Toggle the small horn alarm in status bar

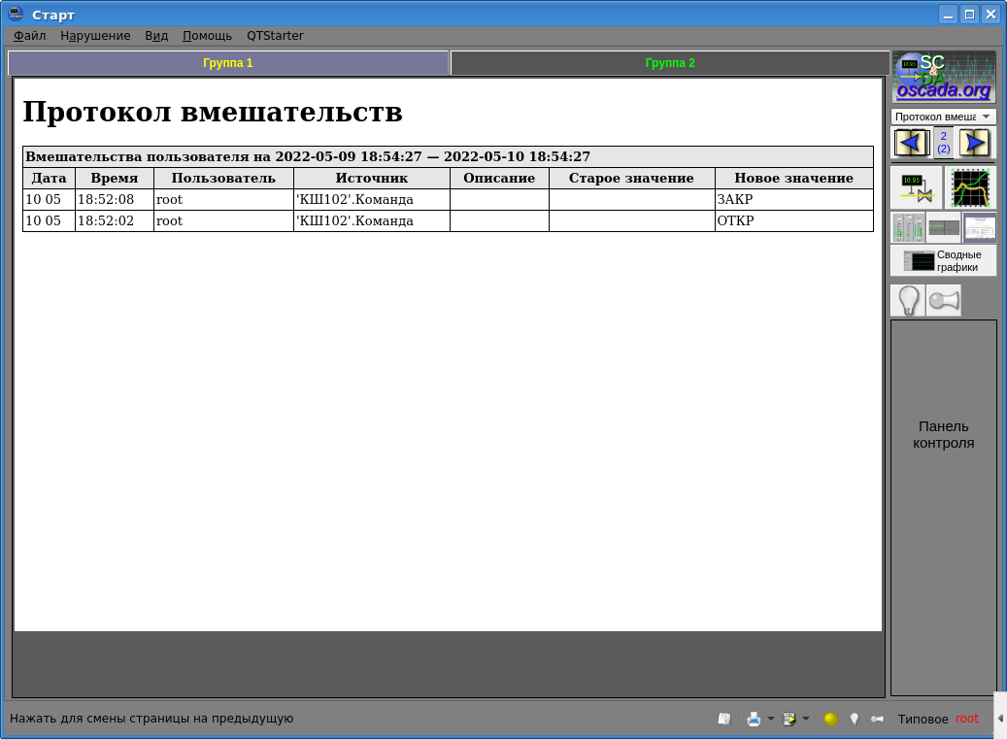[877, 720]
